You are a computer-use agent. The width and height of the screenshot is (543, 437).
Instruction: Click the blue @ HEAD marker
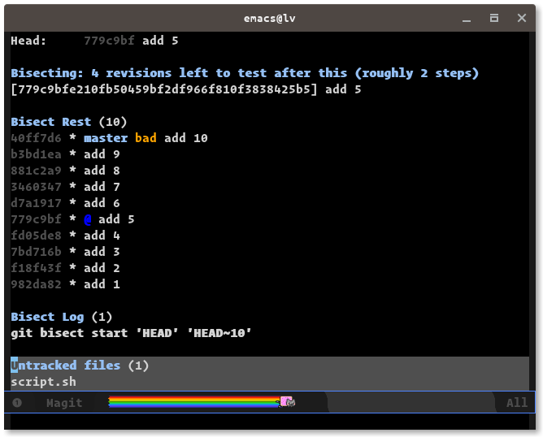tap(88, 219)
